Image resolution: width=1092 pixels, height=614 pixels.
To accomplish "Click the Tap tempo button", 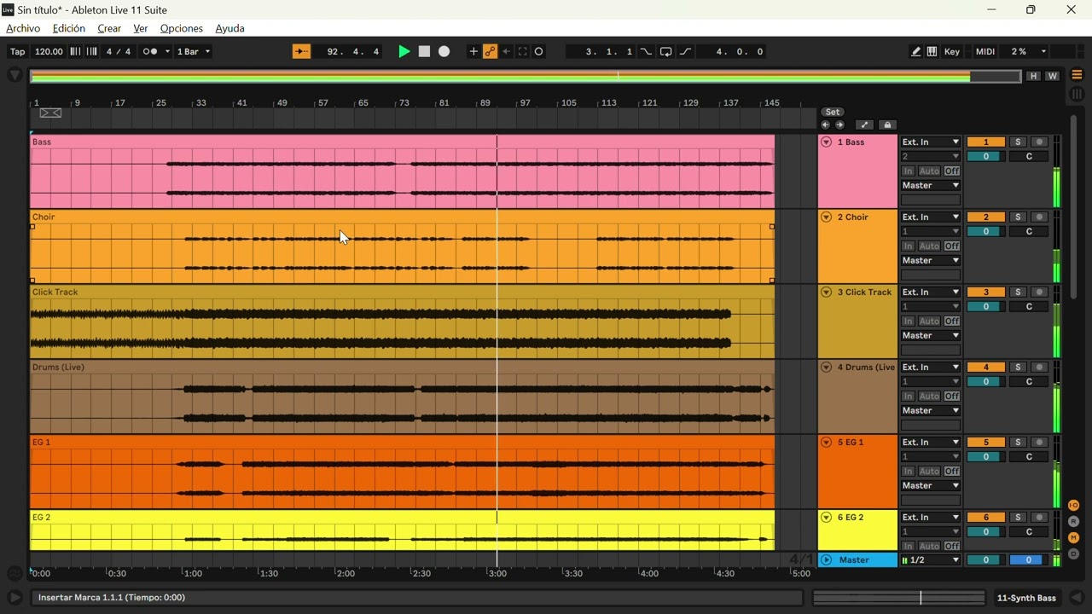I will point(17,52).
